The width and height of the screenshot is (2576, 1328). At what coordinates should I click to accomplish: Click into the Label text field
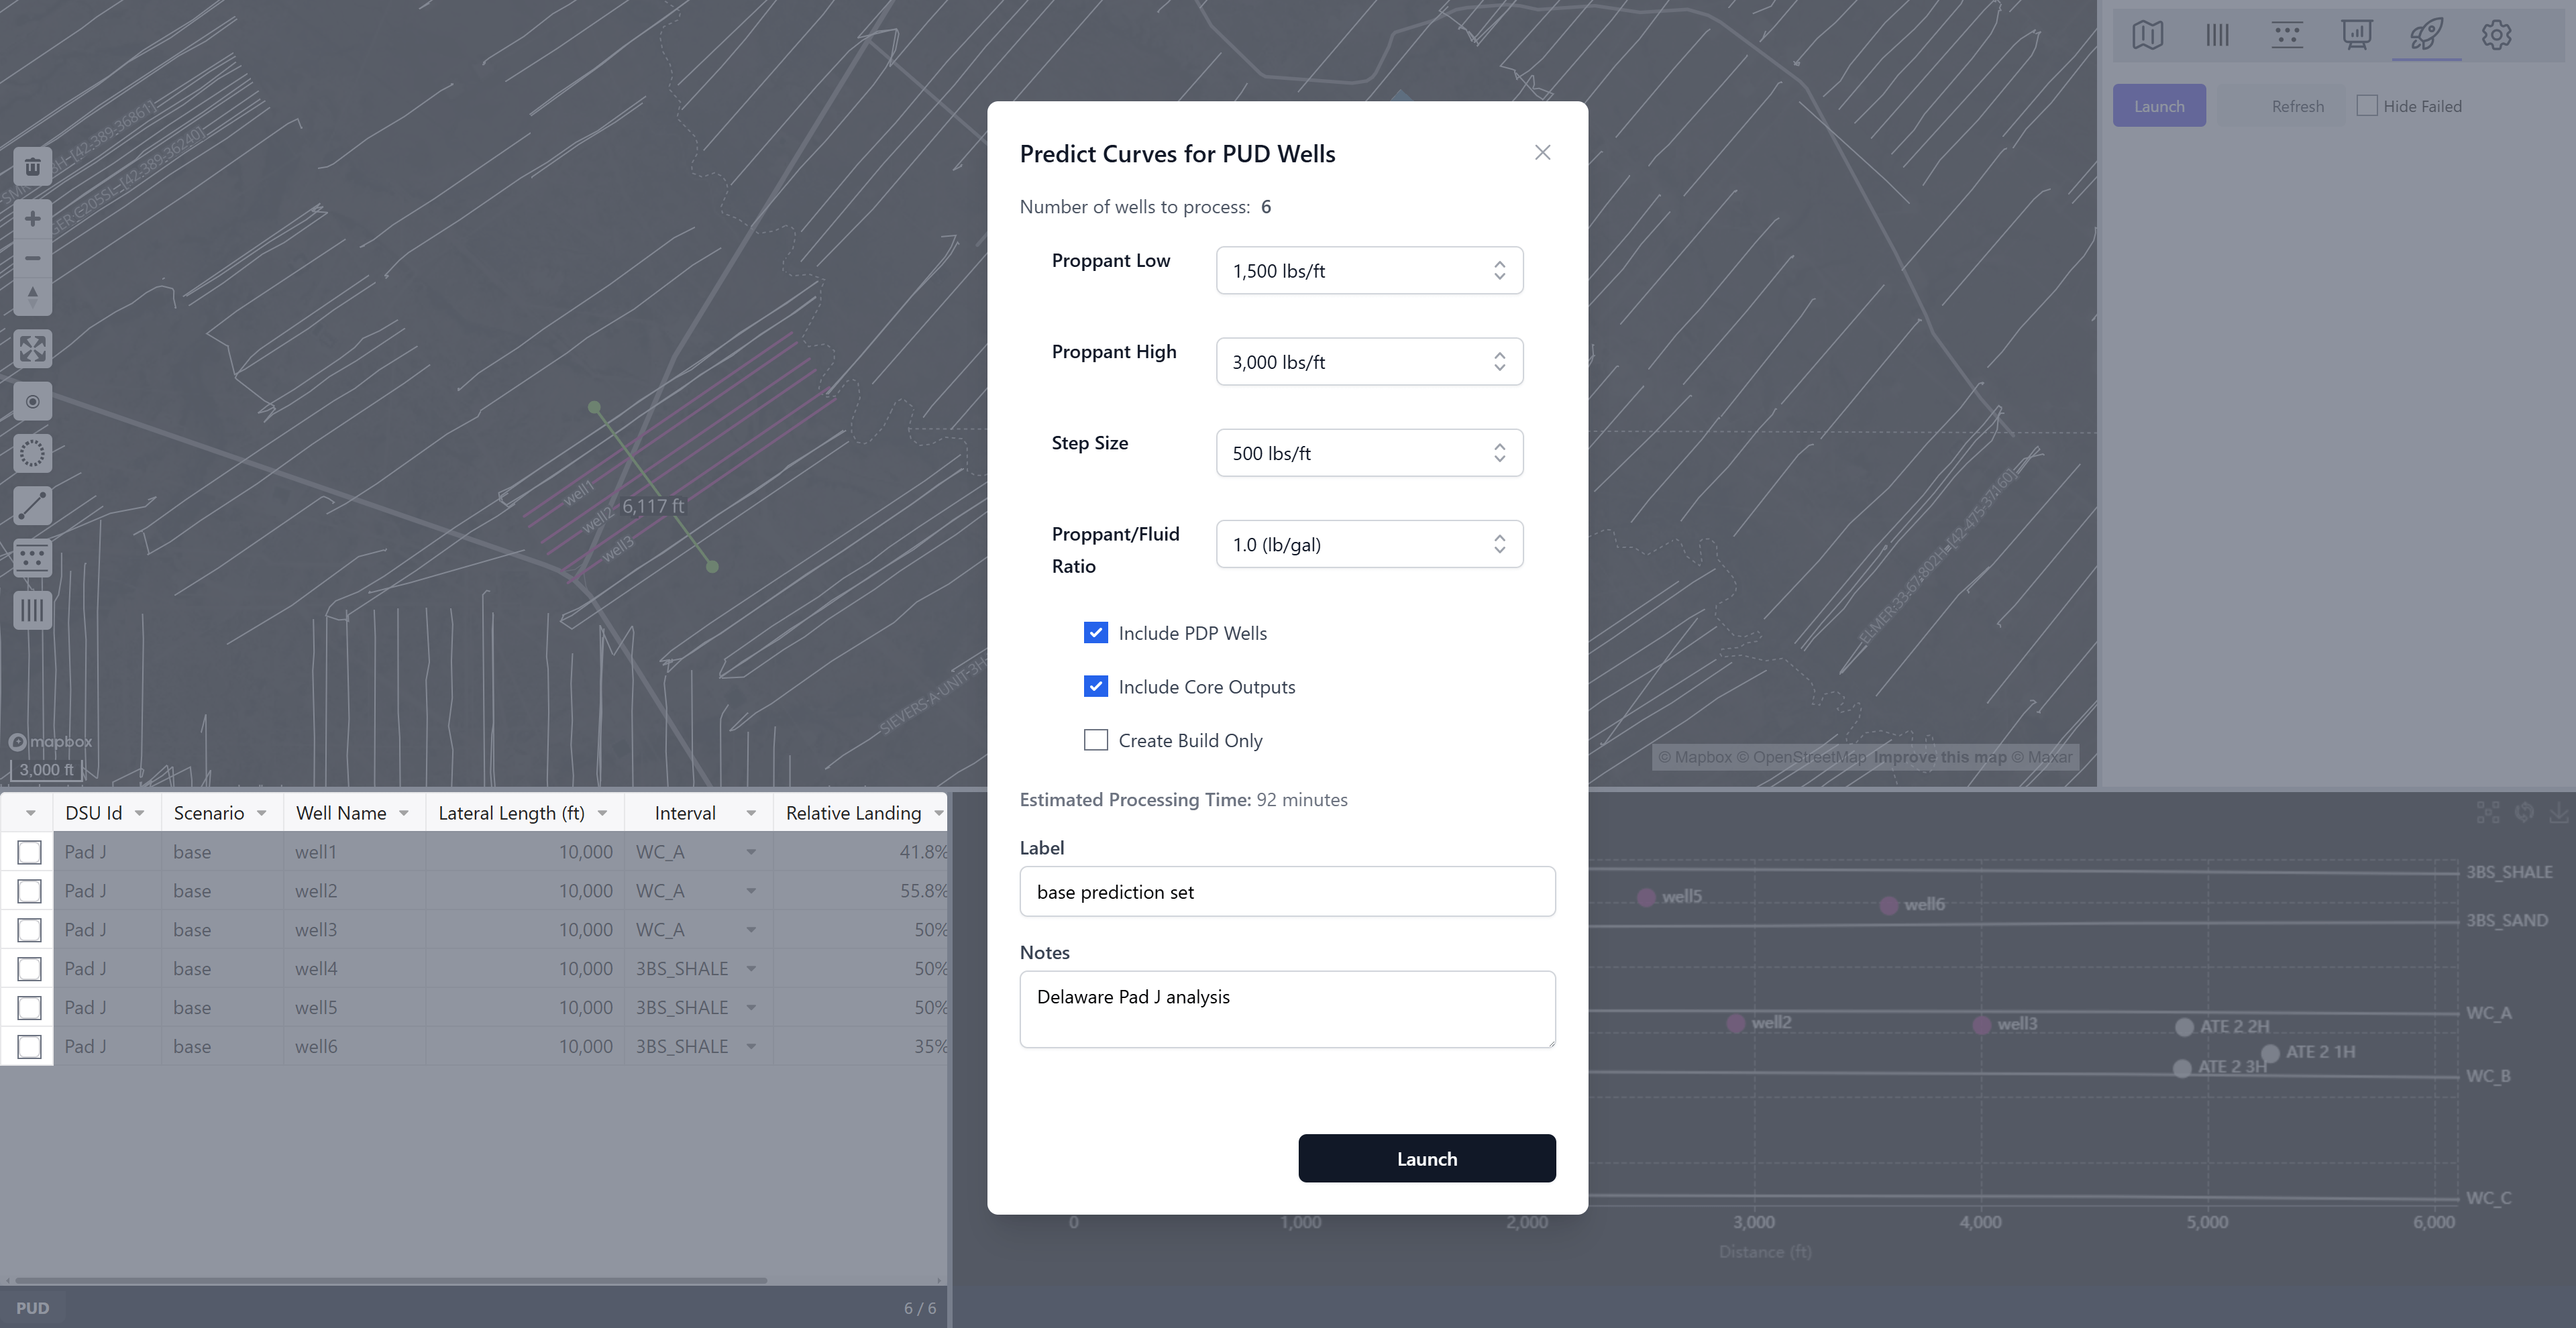point(1286,891)
